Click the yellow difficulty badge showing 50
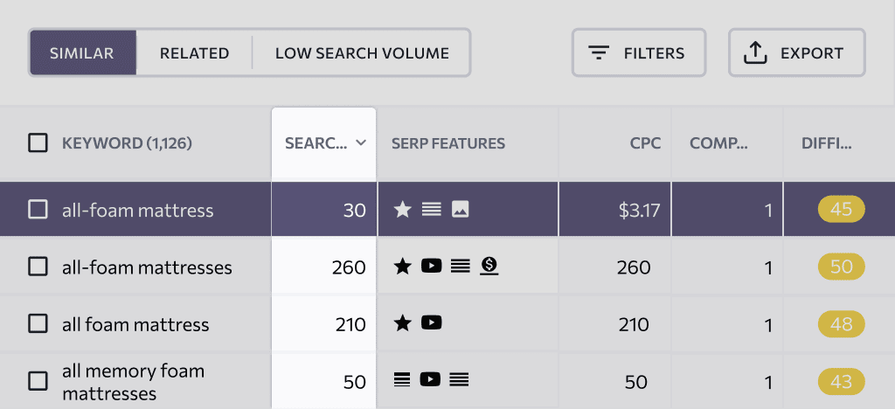 pyautogui.click(x=842, y=267)
